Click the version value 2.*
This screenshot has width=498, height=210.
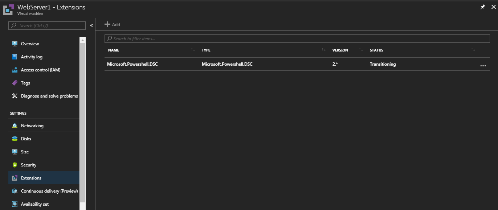click(x=335, y=64)
